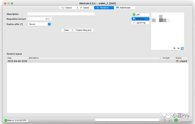Select the Address display option
Viewport: 195px width, 124px height.
(x=140, y=19)
